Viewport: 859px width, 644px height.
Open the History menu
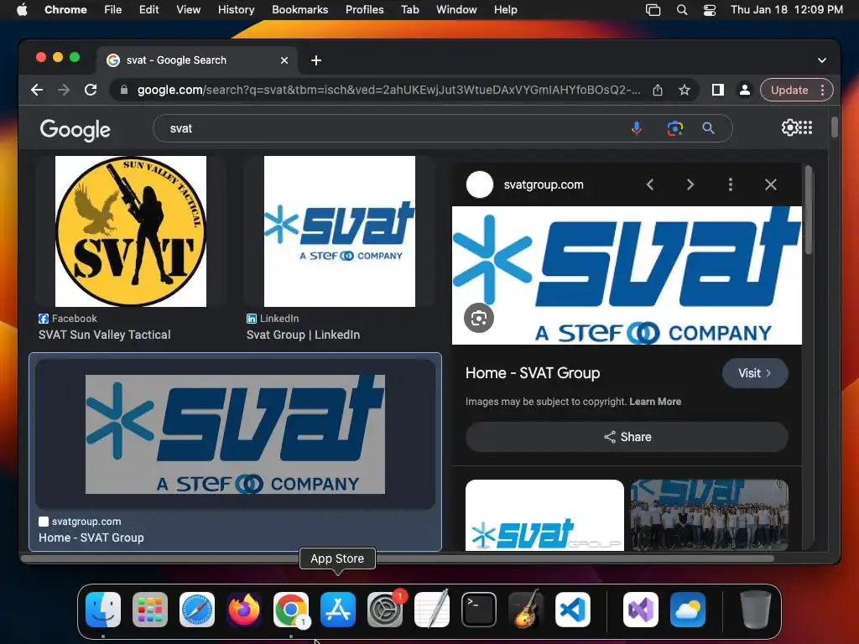click(x=236, y=9)
